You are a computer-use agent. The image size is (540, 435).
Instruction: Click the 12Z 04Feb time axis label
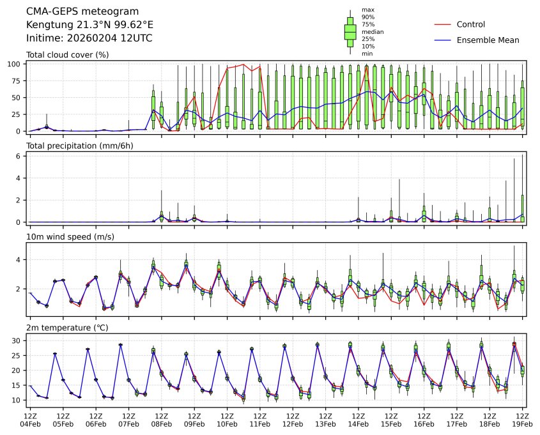(29, 419)
